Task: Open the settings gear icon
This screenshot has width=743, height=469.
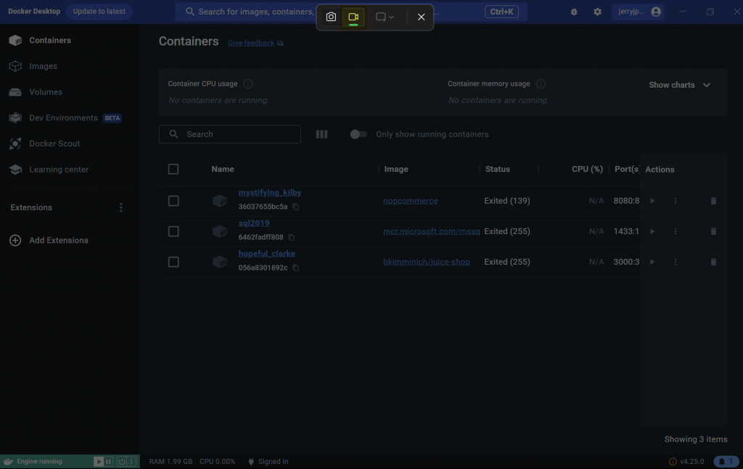Action: [598, 12]
